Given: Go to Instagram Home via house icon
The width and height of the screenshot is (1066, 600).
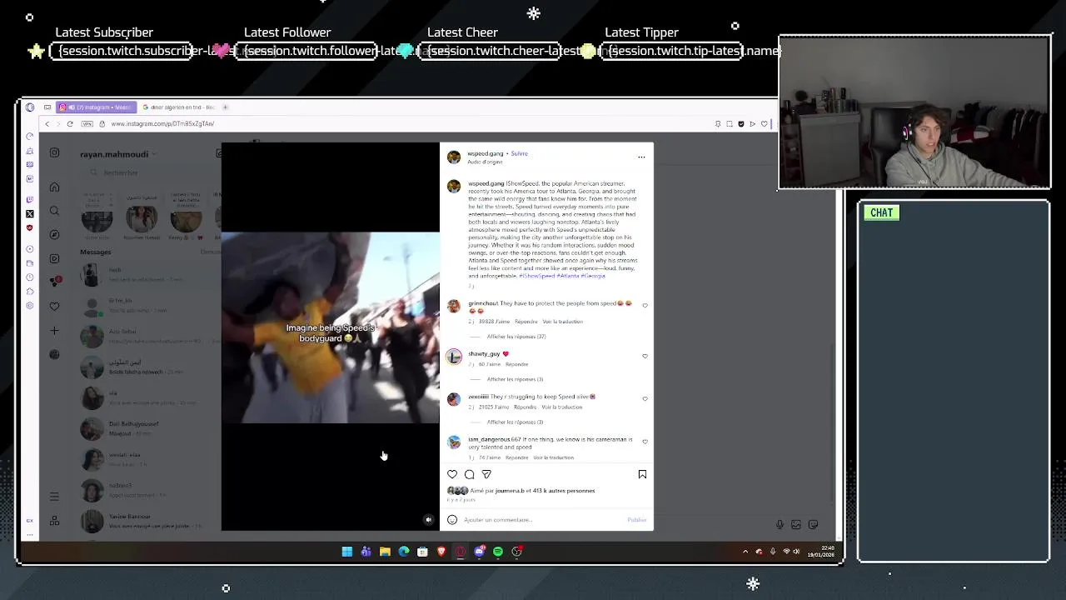Looking at the screenshot, I should click(54, 187).
